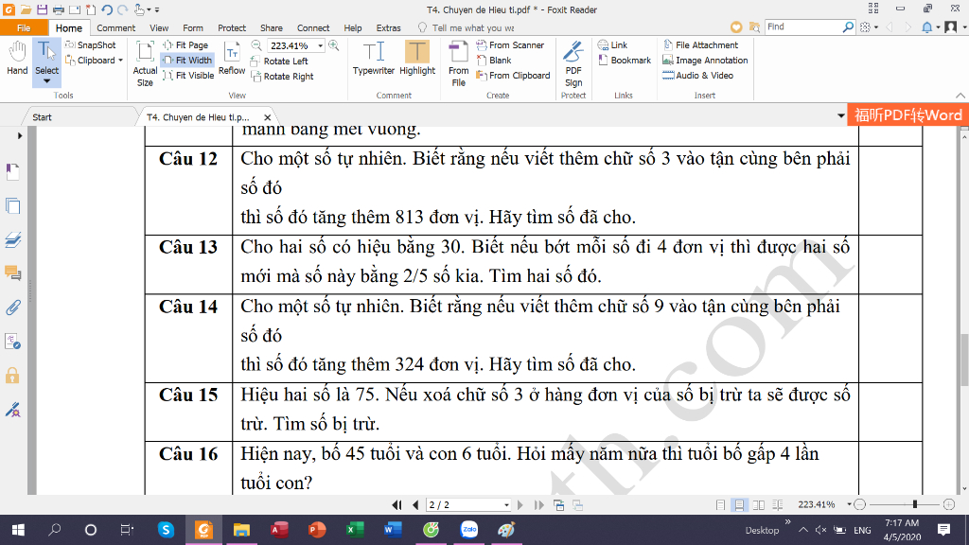Image resolution: width=969 pixels, height=545 pixels.
Task: Rotate the page left
Action: coord(279,62)
